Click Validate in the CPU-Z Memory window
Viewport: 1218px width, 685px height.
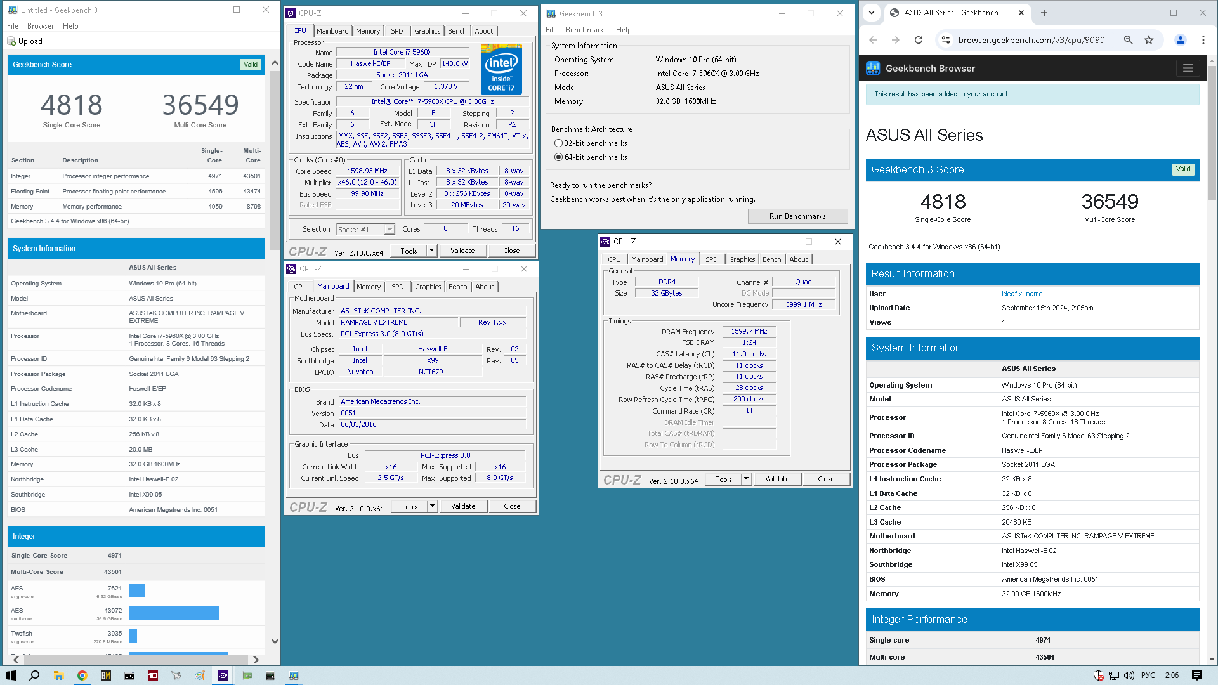(x=777, y=479)
